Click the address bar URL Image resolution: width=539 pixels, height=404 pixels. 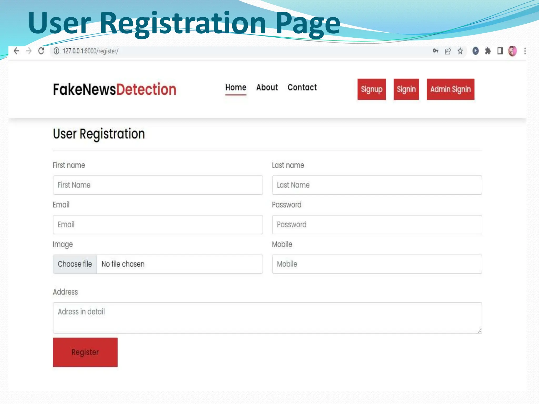click(x=91, y=51)
